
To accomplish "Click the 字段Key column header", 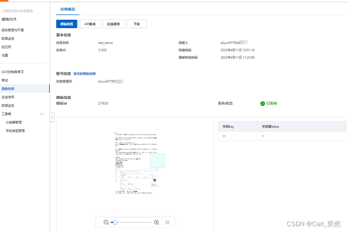I will [x=237, y=127].
